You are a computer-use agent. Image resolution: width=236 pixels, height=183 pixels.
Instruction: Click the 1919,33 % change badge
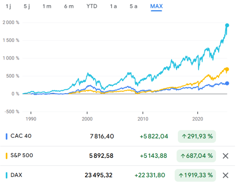pos(195,175)
